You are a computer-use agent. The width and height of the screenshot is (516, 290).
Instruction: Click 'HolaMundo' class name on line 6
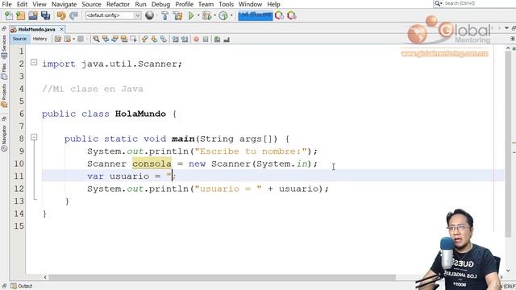(x=140, y=114)
